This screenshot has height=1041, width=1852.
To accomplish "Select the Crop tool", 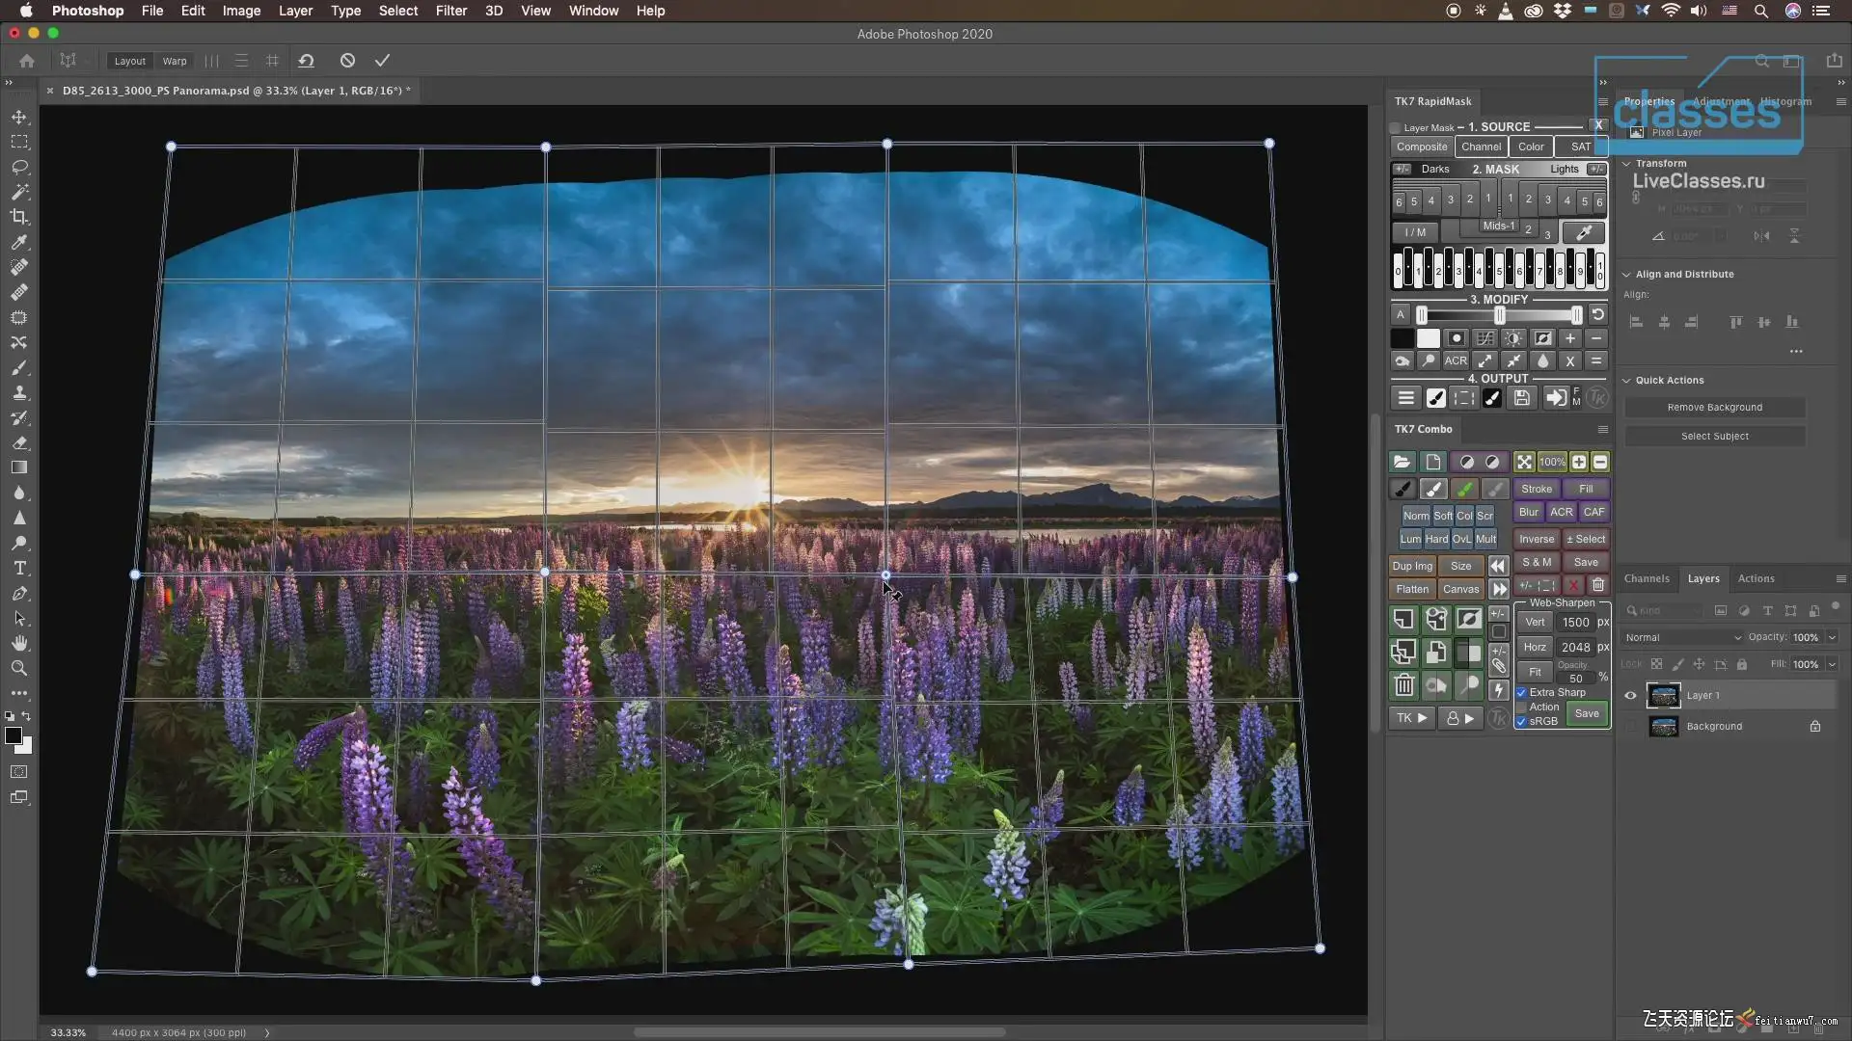I will click(19, 217).
